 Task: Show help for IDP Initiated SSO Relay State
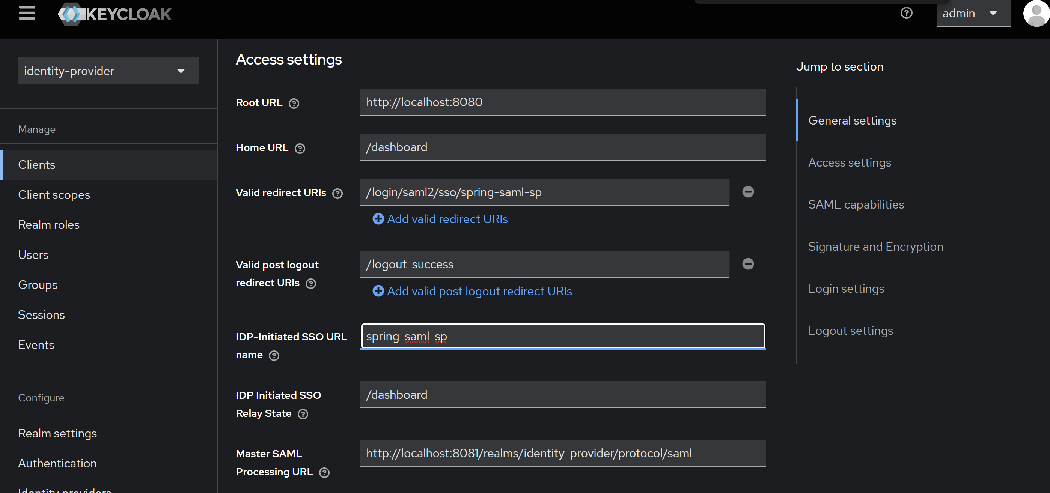(x=303, y=414)
